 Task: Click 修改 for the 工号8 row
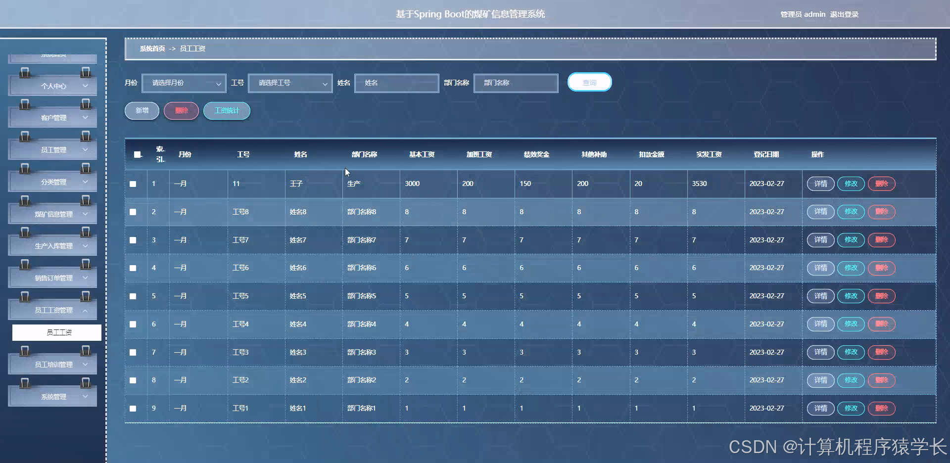click(x=851, y=212)
